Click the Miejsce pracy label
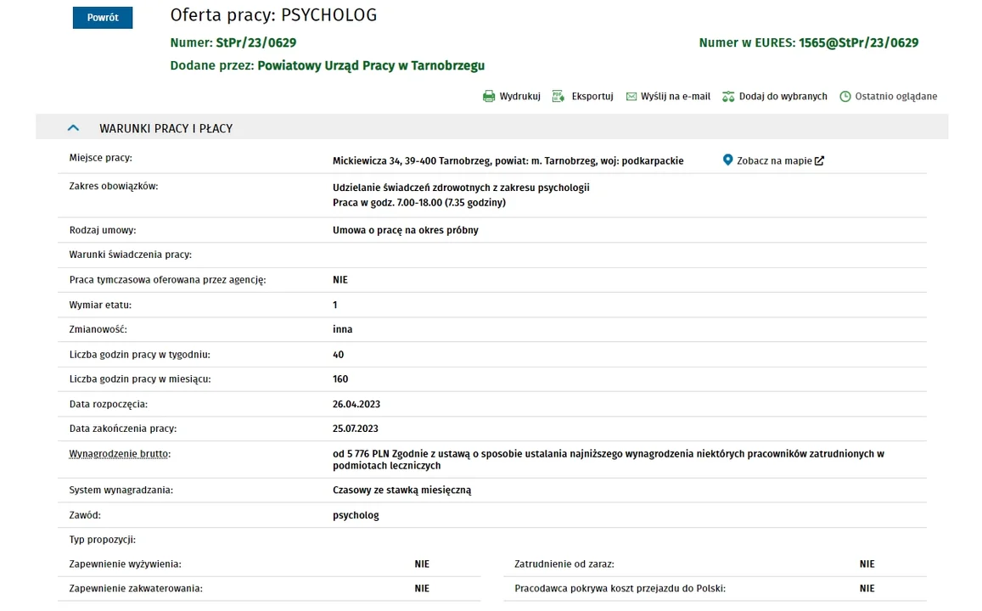The width and height of the screenshot is (982, 611). tap(101, 158)
